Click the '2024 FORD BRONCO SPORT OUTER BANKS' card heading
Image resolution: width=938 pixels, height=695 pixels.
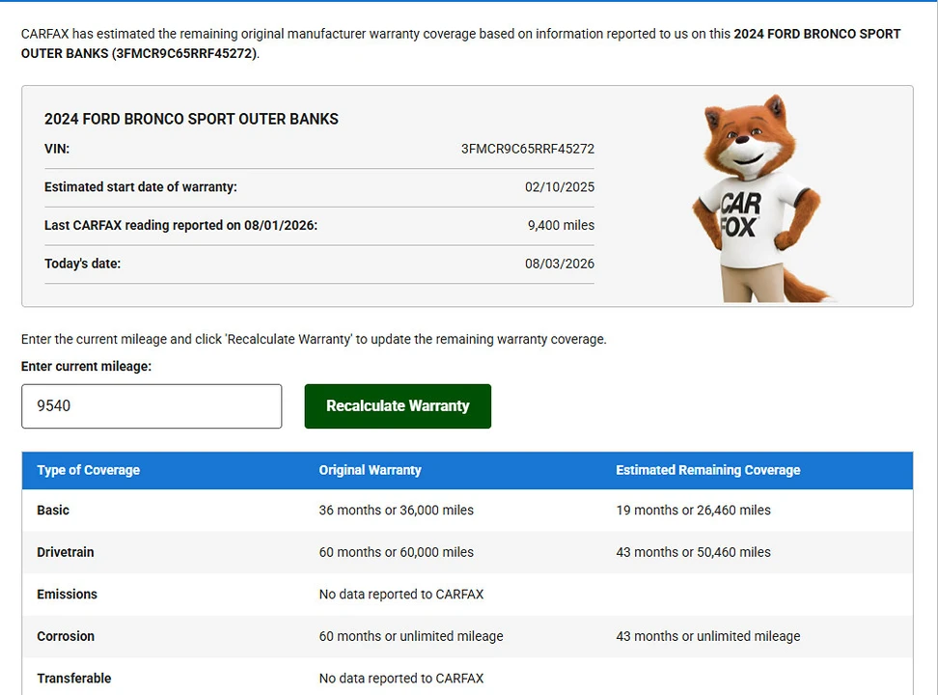[191, 119]
